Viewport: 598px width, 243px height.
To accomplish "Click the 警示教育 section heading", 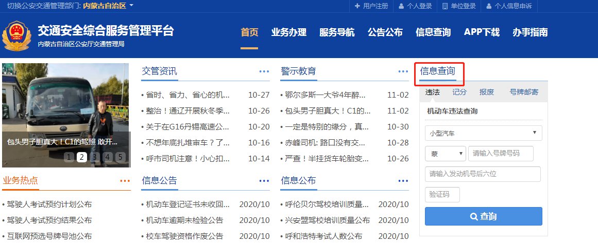I will 298,71.
